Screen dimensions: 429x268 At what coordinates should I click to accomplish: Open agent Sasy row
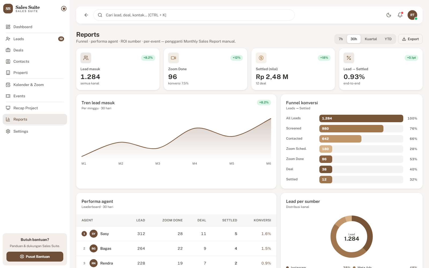176,234
